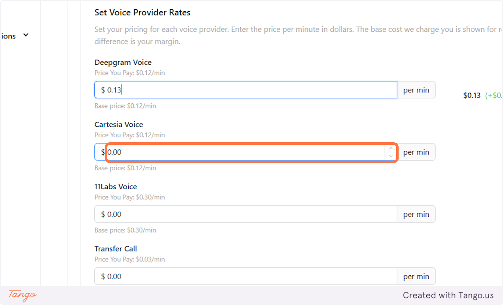Image resolution: width=503 pixels, height=305 pixels.
Task: Open Tango.us via the credit link
Action: coord(448,295)
